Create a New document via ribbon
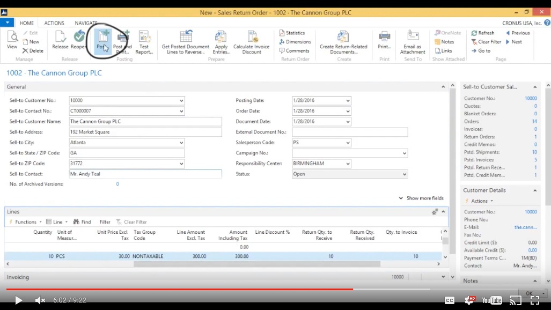Image resolution: width=551 pixels, height=310 pixels. [31, 41]
